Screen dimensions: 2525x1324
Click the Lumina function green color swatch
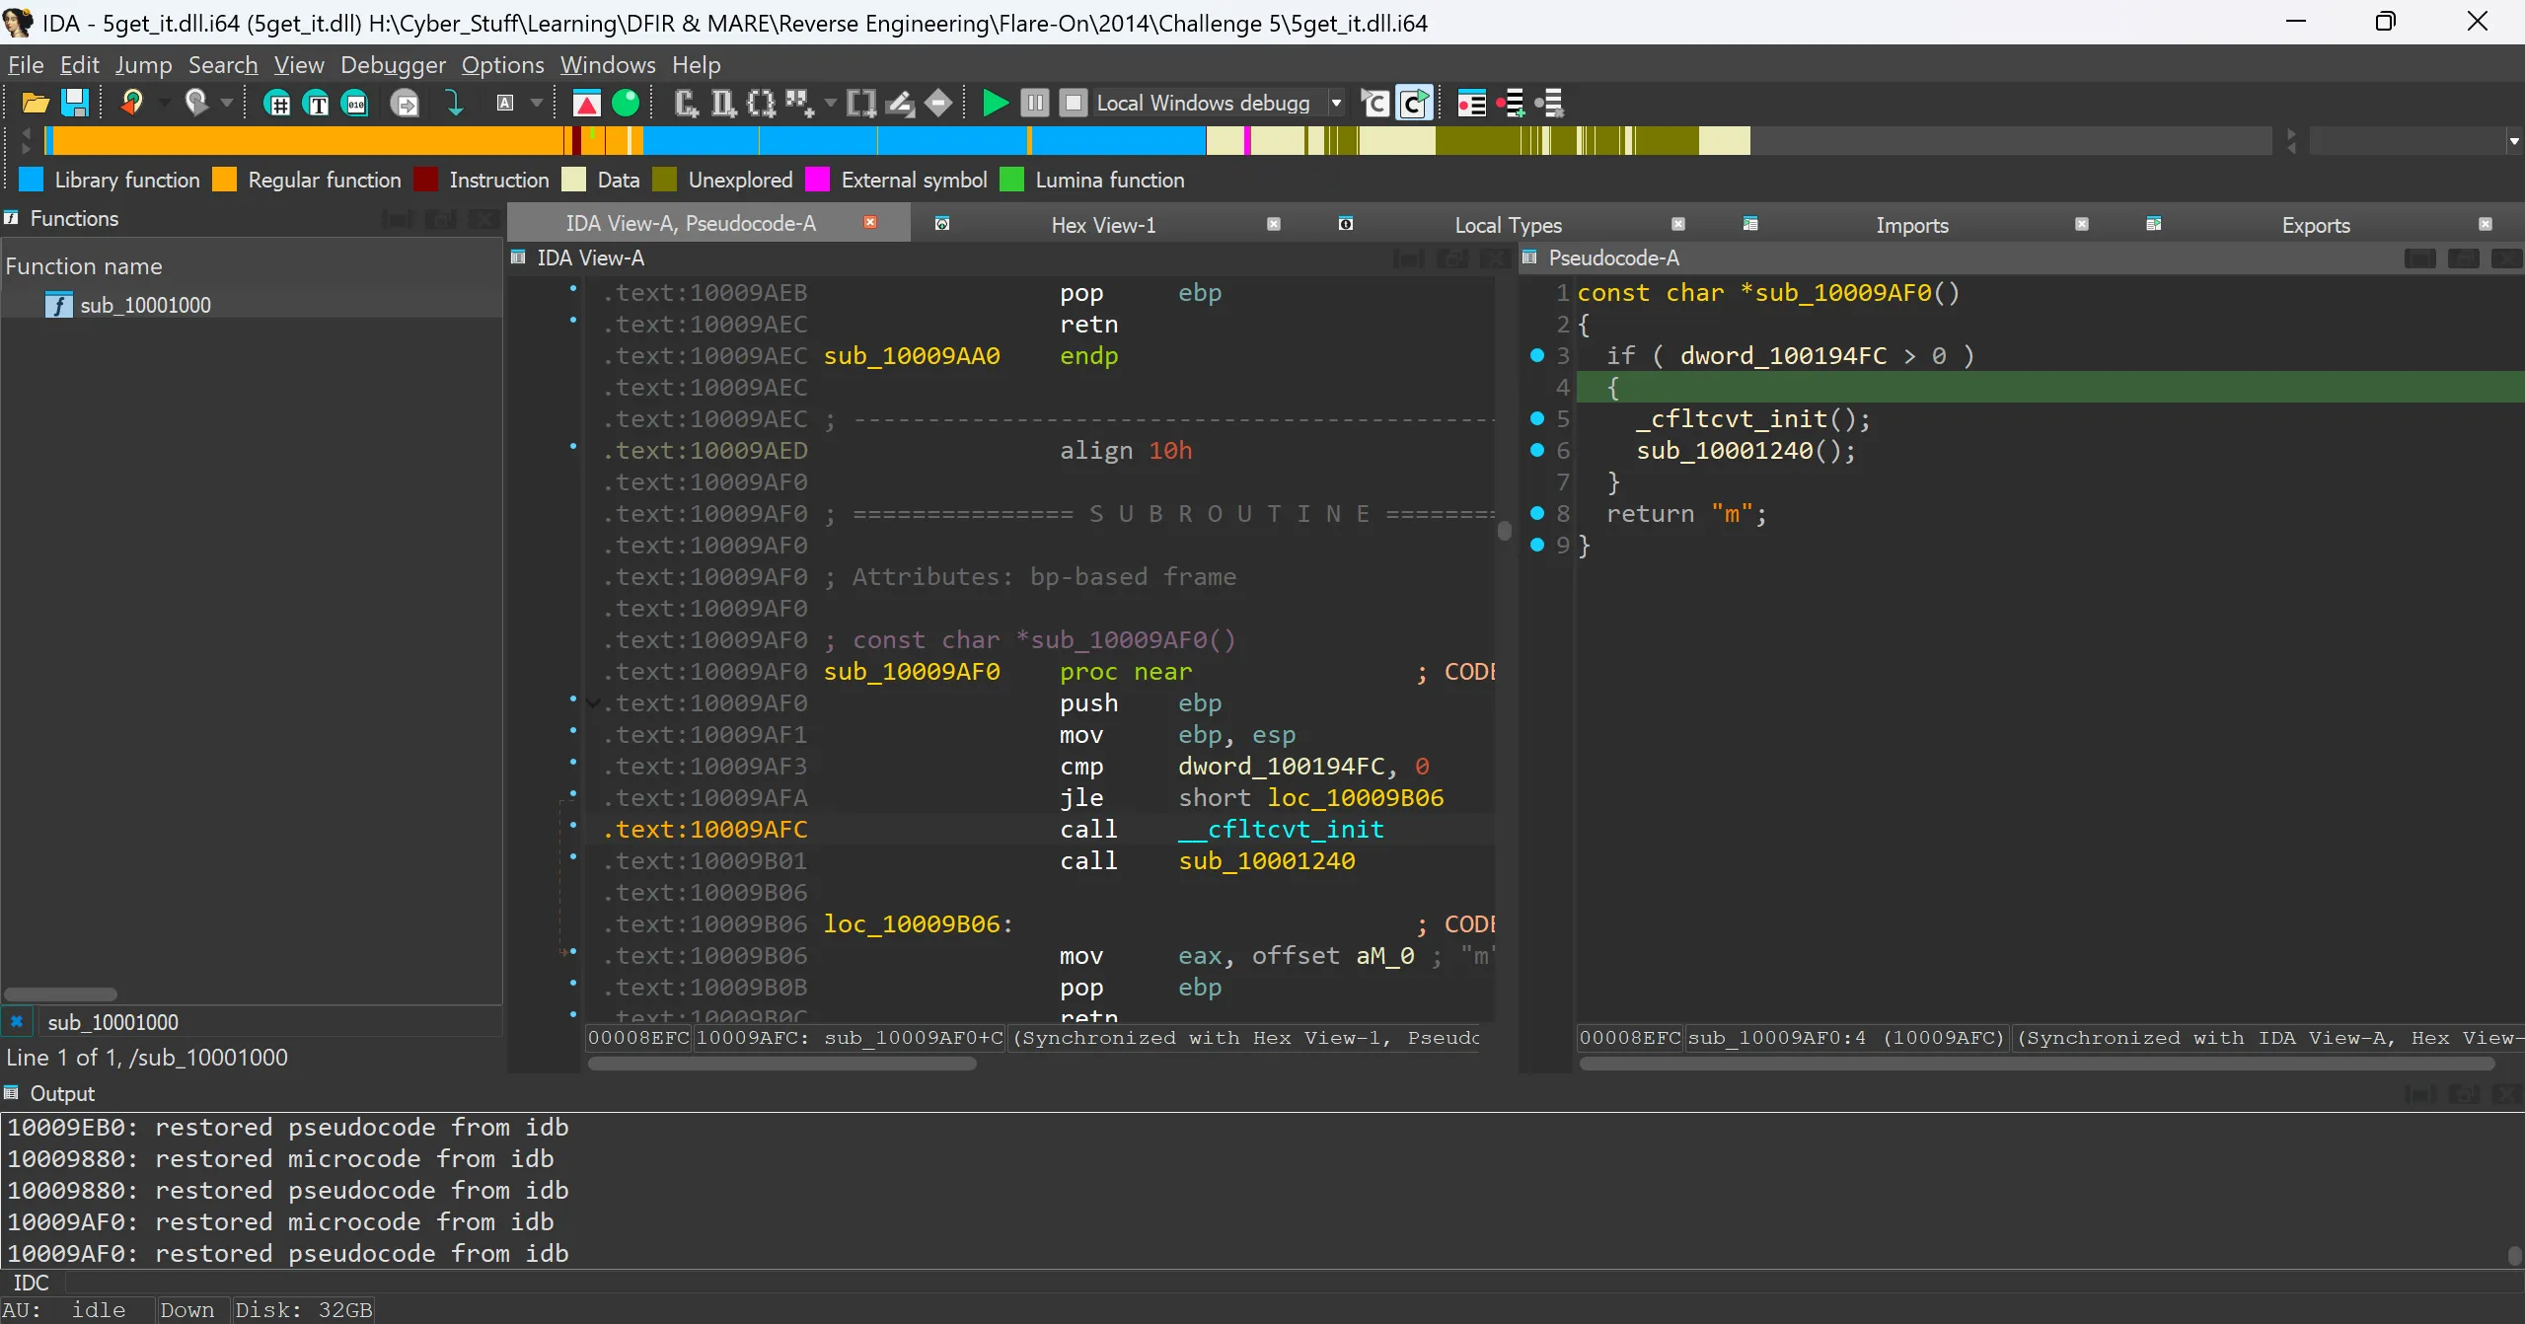coord(1011,180)
